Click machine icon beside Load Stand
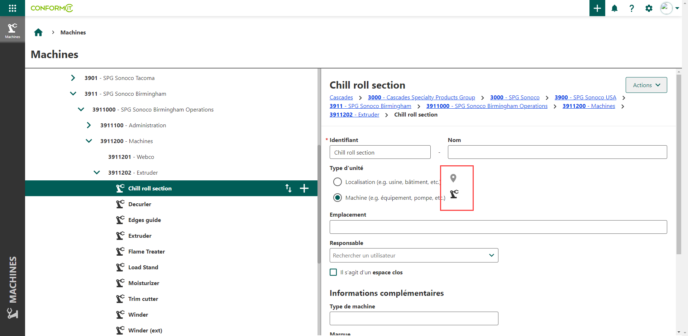This screenshot has height=336, width=688. [x=120, y=267]
